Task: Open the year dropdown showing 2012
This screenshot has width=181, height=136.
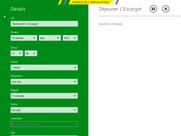Action: click(70, 38)
